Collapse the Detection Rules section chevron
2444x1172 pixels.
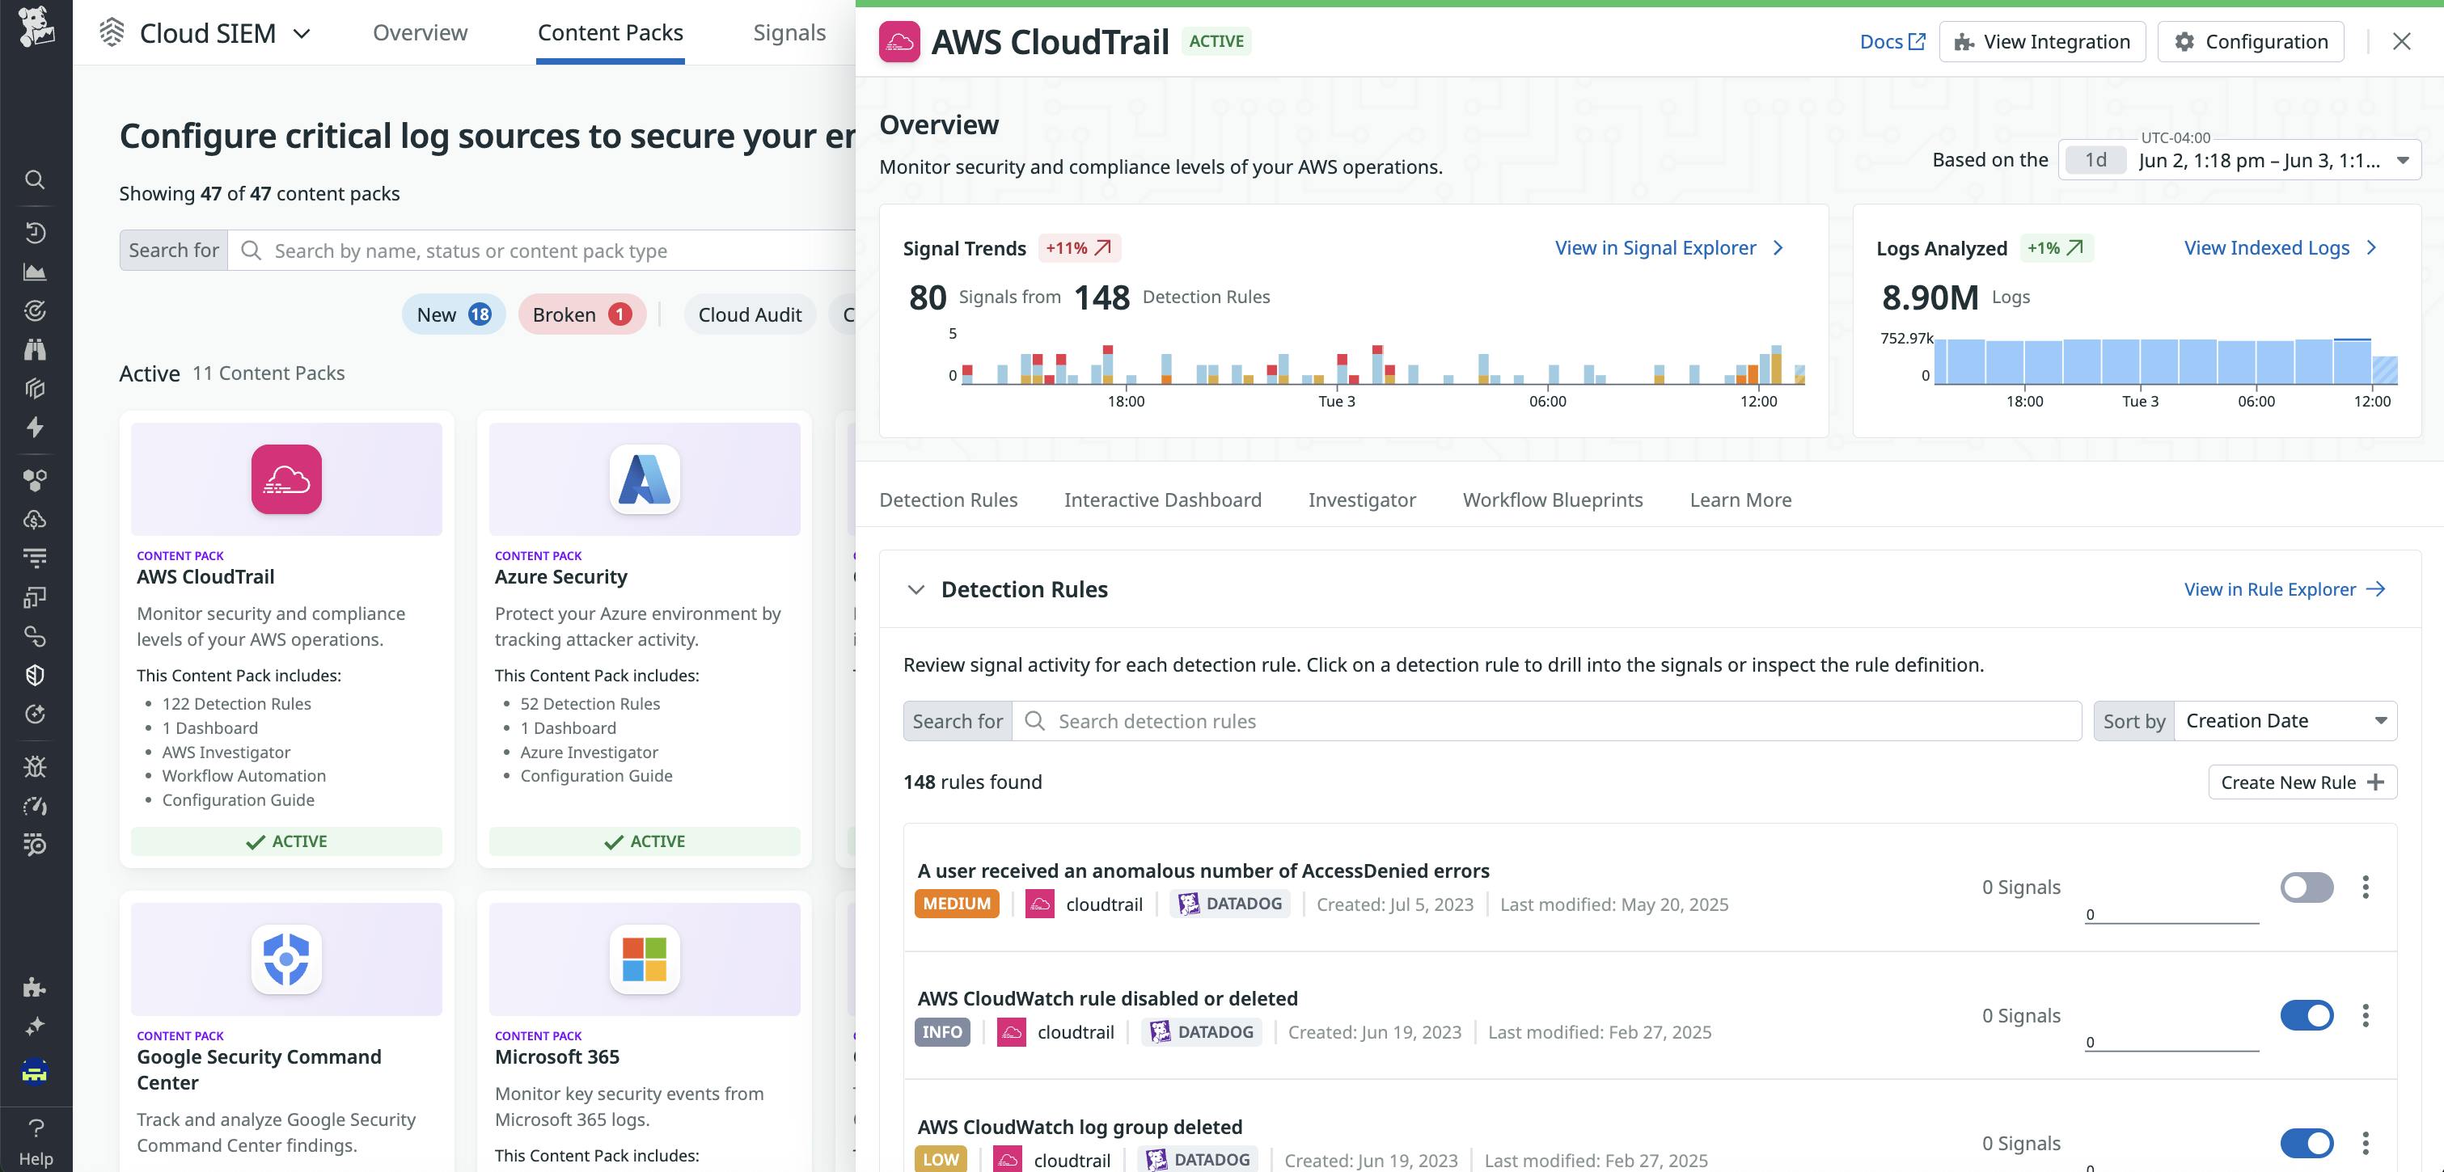tap(915, 590)
